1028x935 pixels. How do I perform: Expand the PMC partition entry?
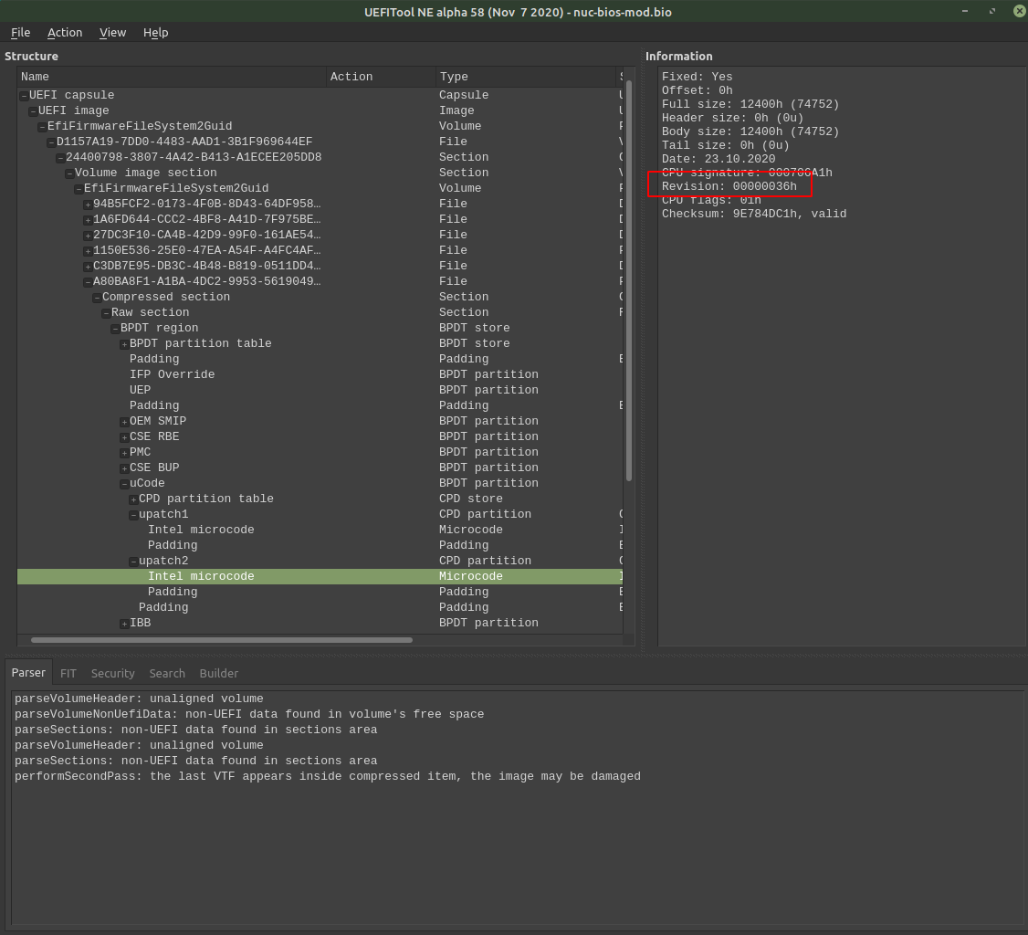pyautogui.click(x=124, y=453)
